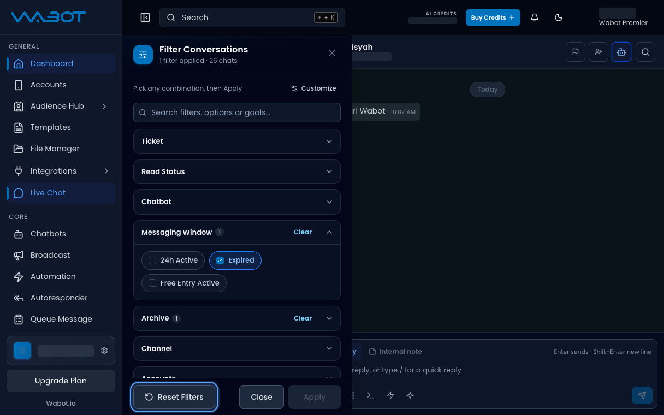The height and width of the screenshot is (415, 664).
Task: Click the Upgrade Plan button
Action: pos(61,381)
